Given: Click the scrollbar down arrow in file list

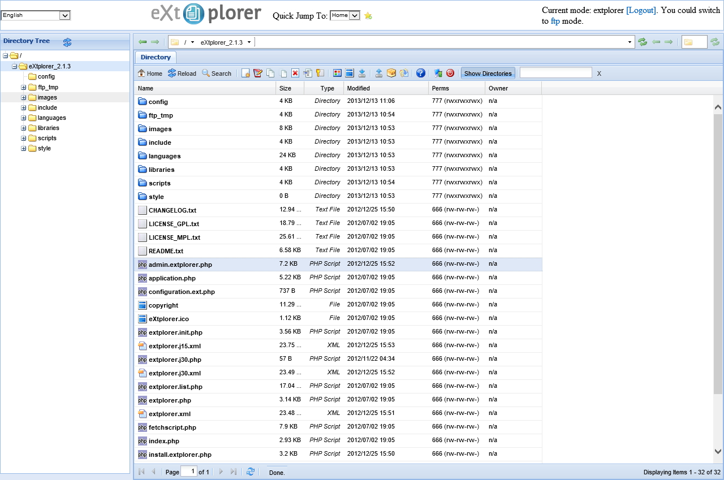Looking at the screenshot, I should pyautogui.click(x=718, y=451).
